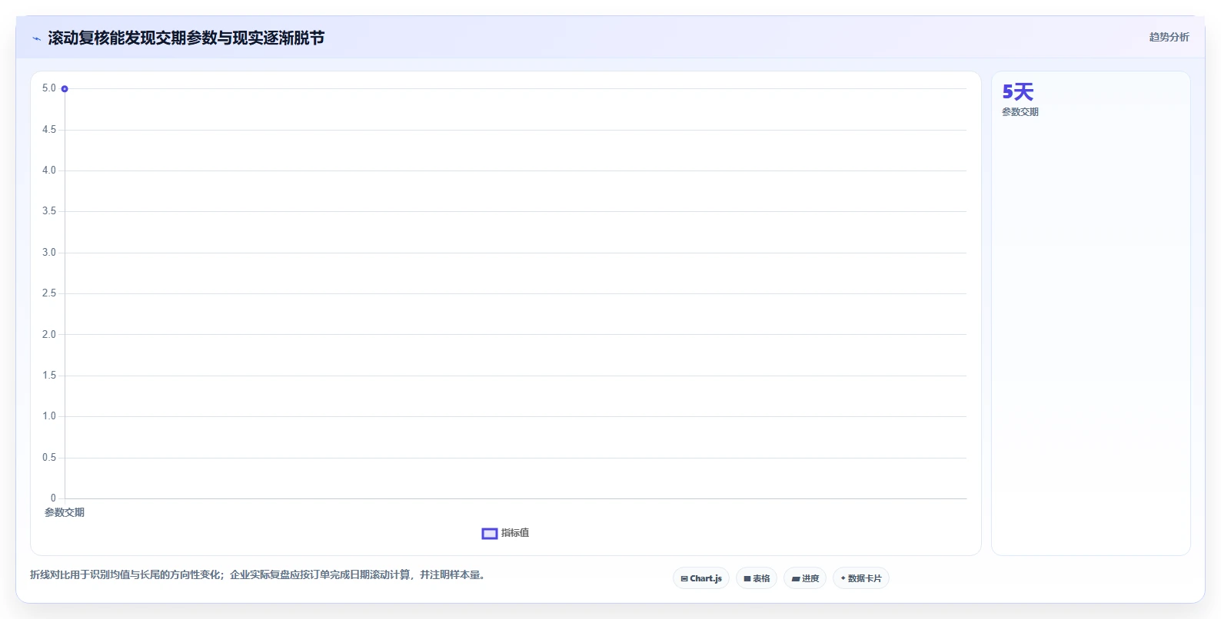Click the 参数交期 label under 5天
The image size is (1221, 619).
point(1020,112)
